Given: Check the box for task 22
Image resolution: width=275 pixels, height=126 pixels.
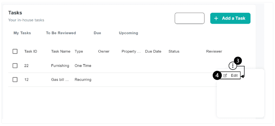Looking at the screenshot, I should coord(15,66).
